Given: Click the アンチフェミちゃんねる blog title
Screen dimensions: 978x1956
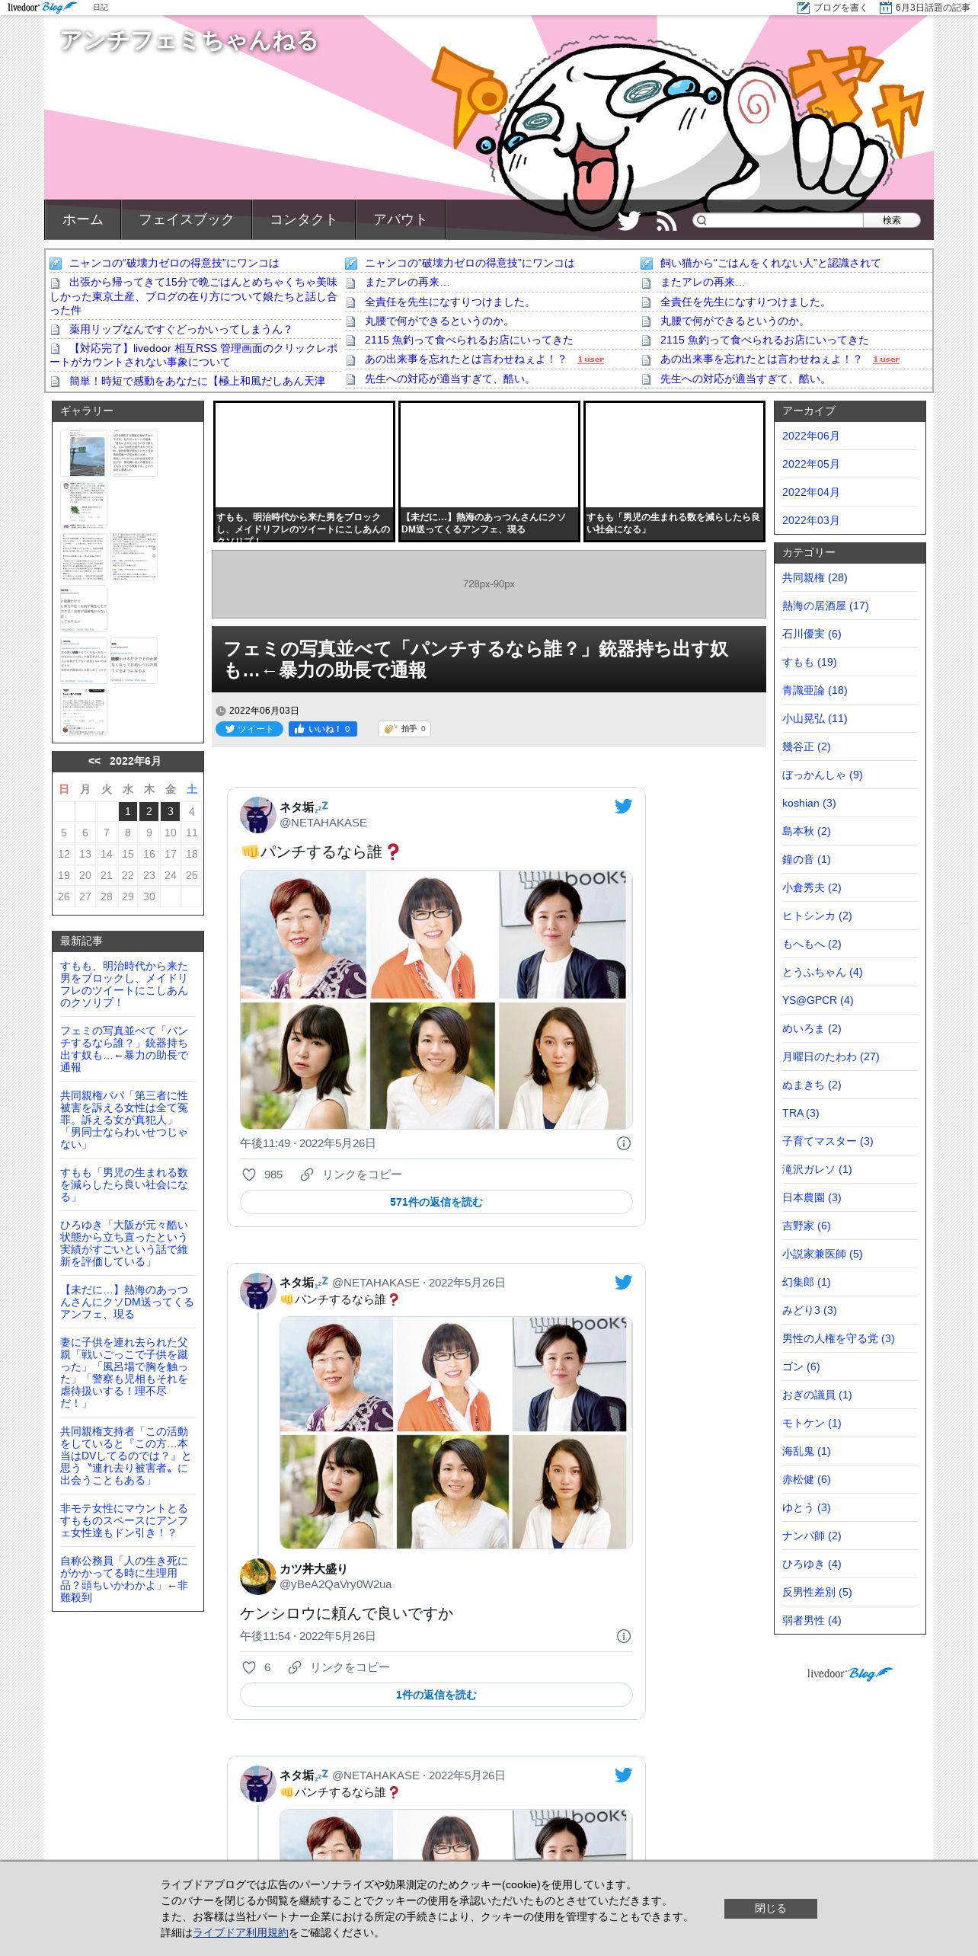Looking at the screenshot, I should (188, 40).
